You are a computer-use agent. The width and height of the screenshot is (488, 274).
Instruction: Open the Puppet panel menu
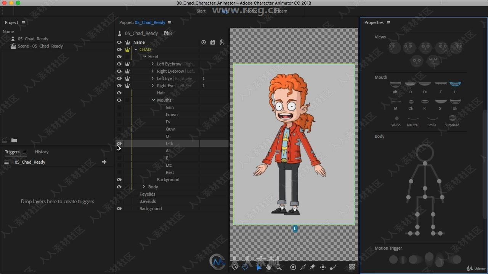pos(170,22)
